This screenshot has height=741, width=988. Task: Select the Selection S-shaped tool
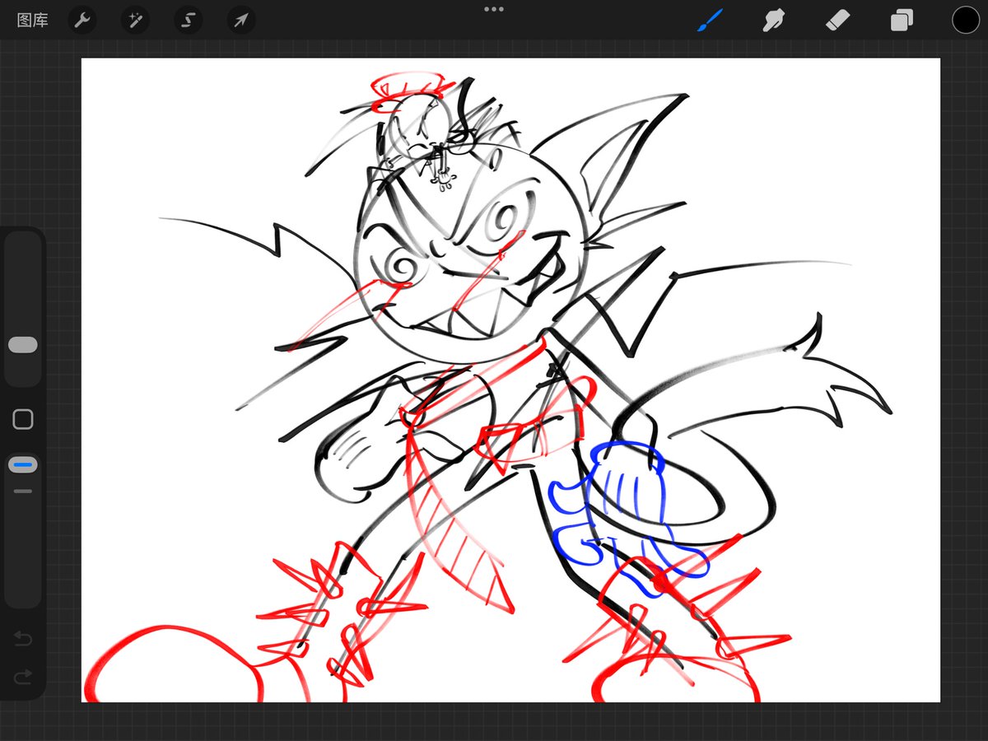tap(188, 21)
